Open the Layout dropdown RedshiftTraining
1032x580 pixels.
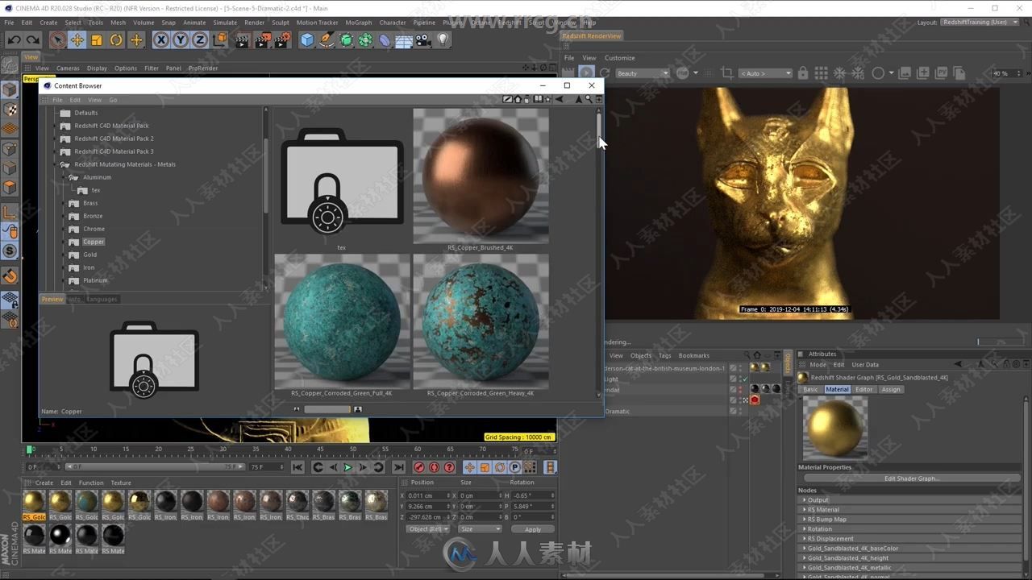coord(980,22)
